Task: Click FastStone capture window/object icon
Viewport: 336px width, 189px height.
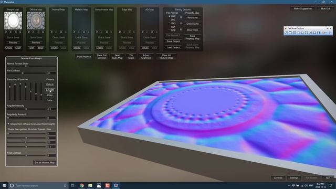Action: (294, 33)
